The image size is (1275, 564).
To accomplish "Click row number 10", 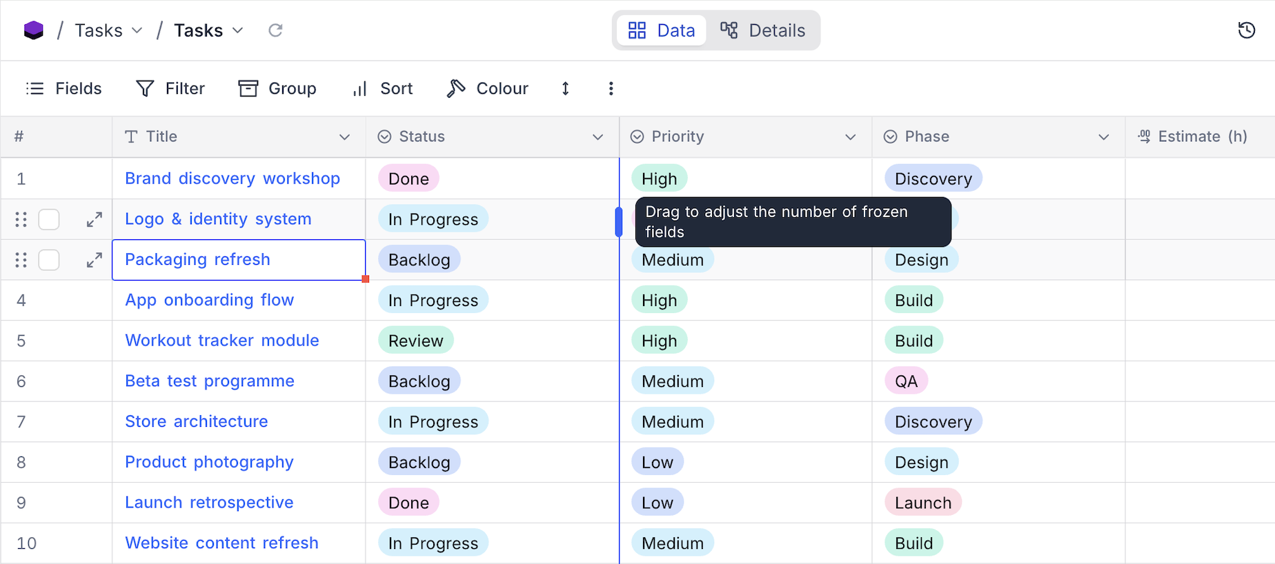I will click(26, 543).
